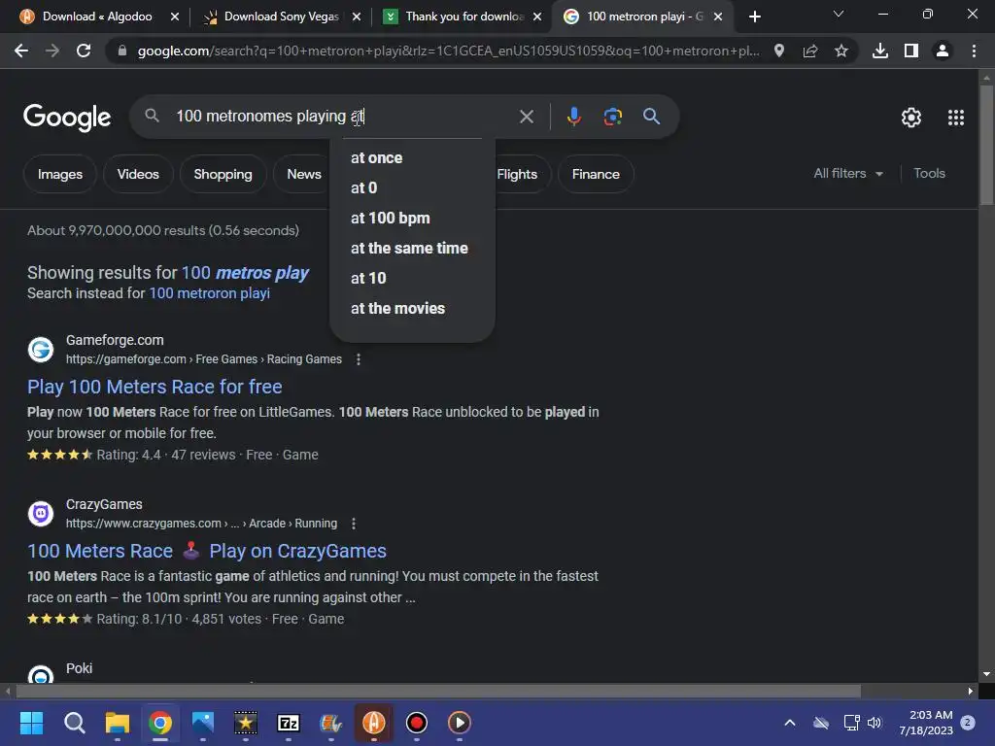Image resolution: width=995 pixels, height=746 pixels.
Task: Filter results by Finance
Action: [x=596, y=174]
